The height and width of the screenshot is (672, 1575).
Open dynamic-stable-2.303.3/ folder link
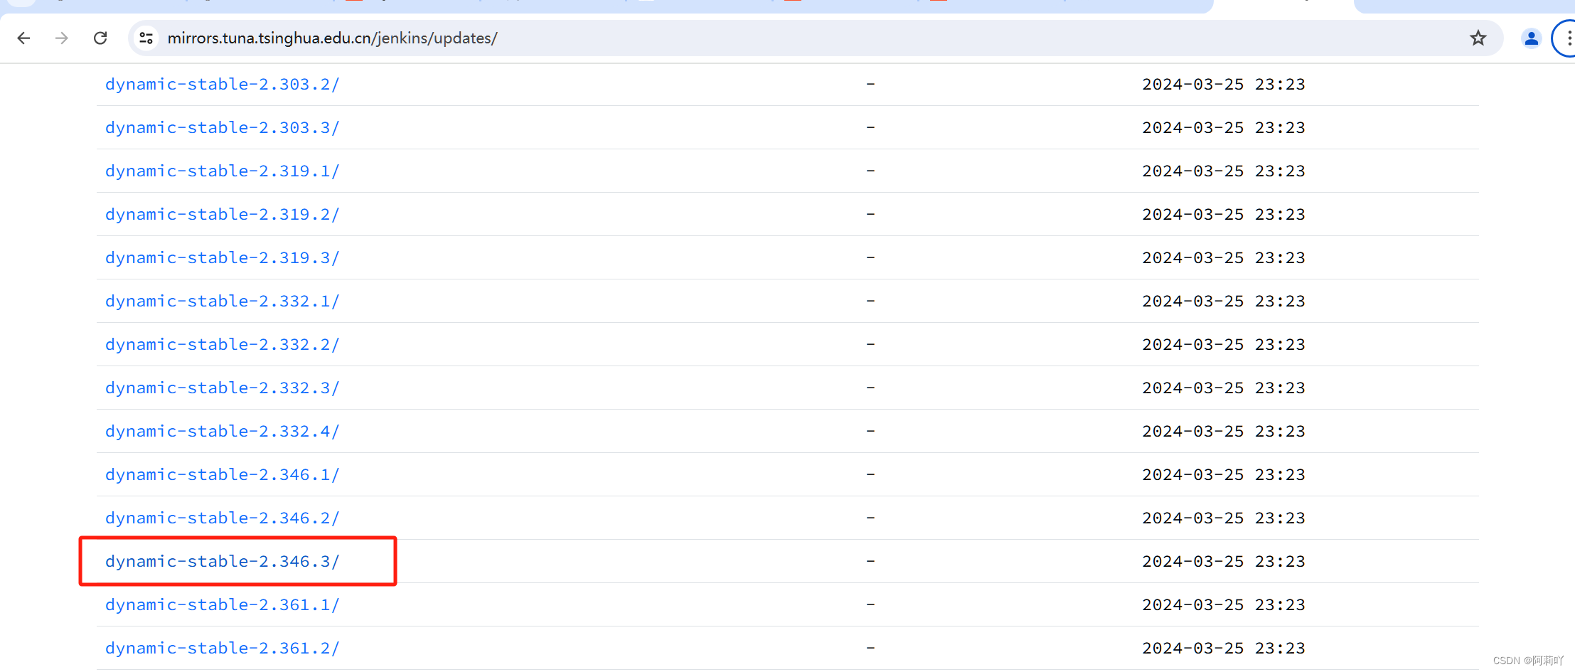(x=223, y=127)
